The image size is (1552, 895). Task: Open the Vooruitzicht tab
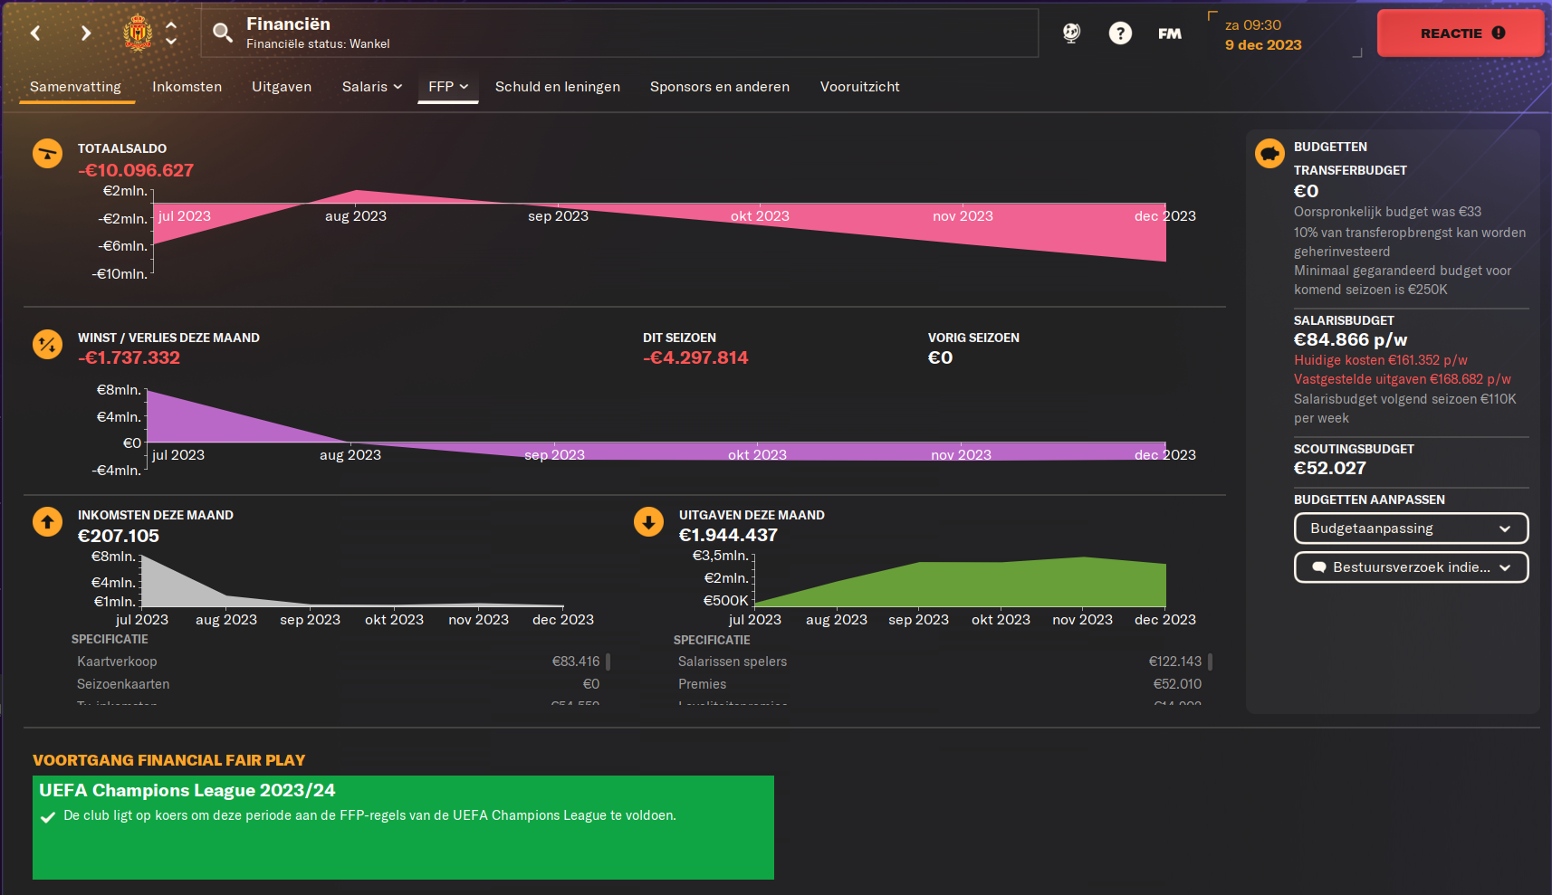point(860,87)
